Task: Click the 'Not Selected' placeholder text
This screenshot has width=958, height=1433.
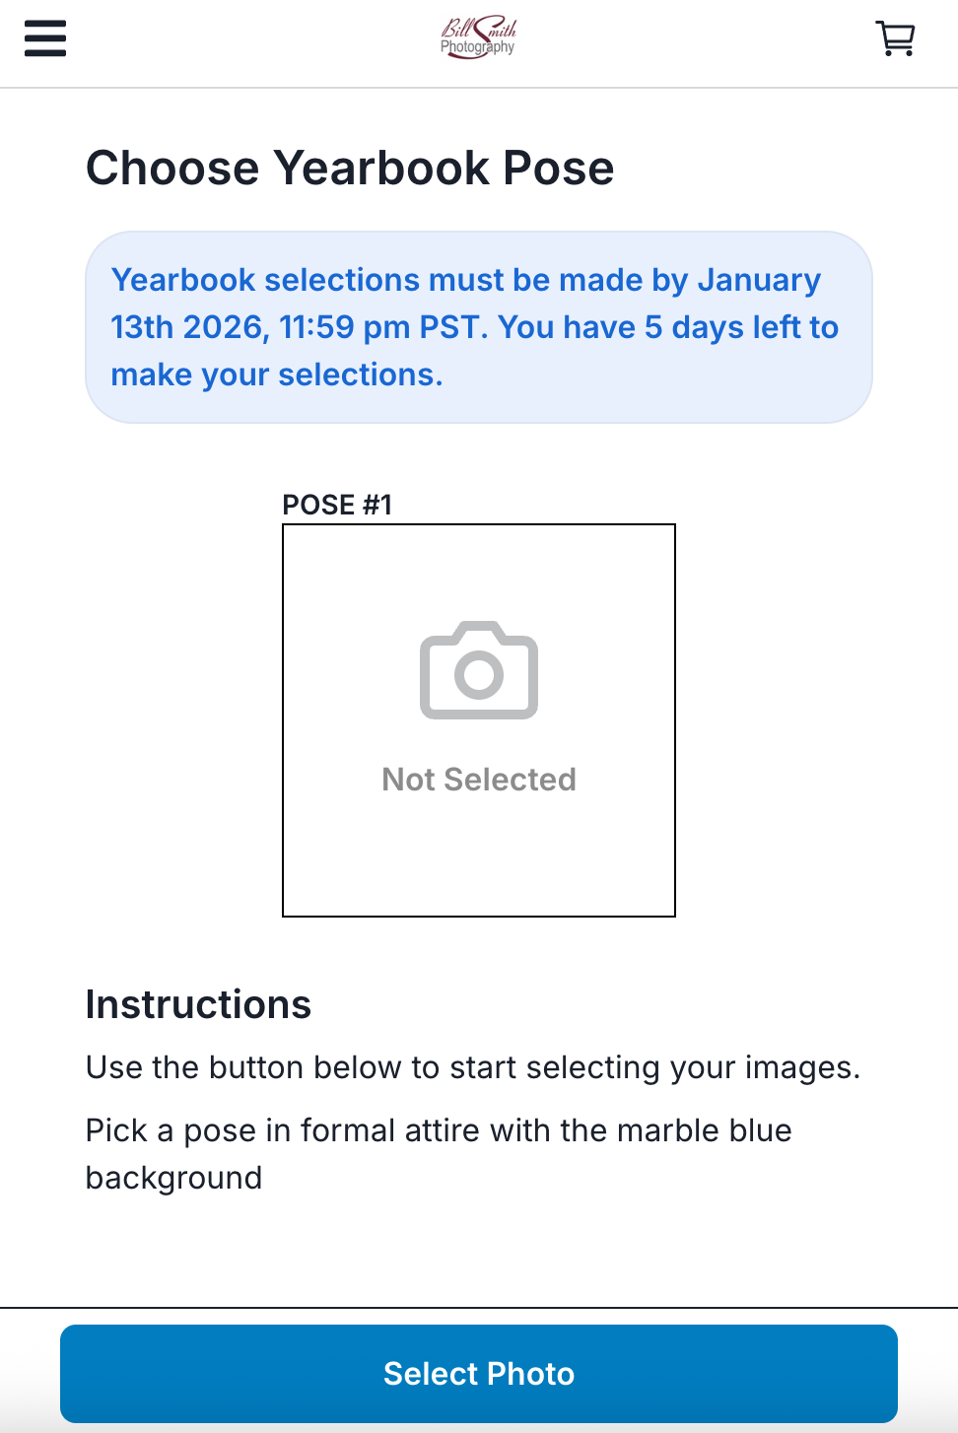Action: [x=479, y=780]
